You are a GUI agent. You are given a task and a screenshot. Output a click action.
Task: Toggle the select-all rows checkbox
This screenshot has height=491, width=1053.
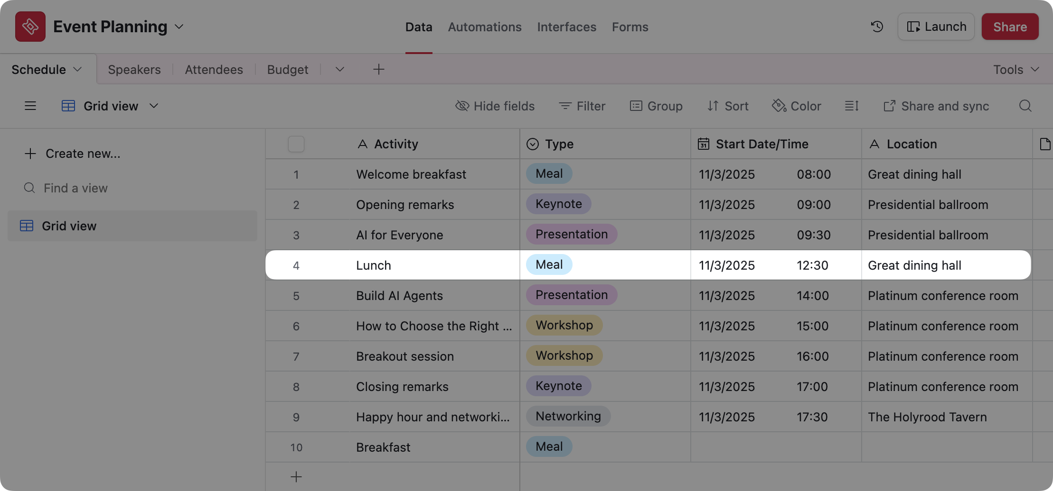[296, 144]
